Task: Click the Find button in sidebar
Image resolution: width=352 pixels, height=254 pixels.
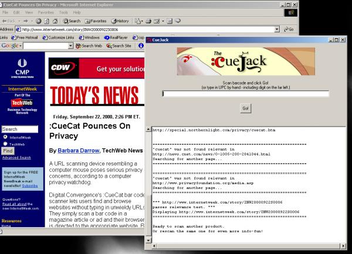Action: [8, 151]
